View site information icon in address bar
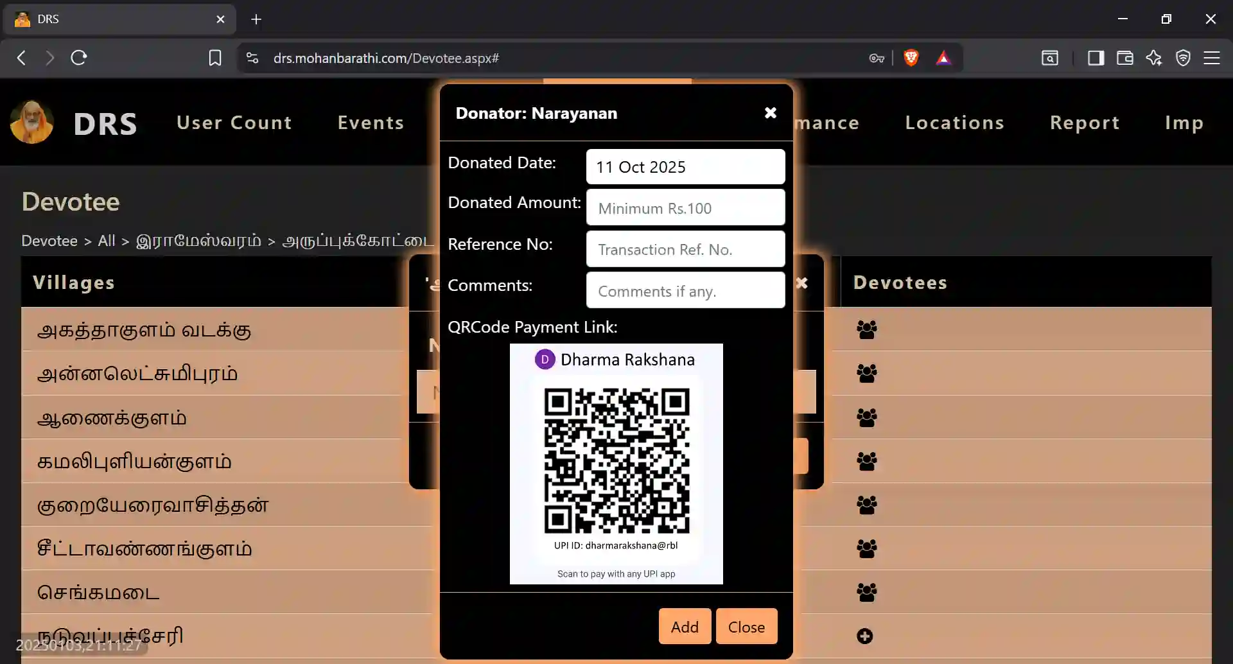The image size is (1233, 664). pos(252,58)
